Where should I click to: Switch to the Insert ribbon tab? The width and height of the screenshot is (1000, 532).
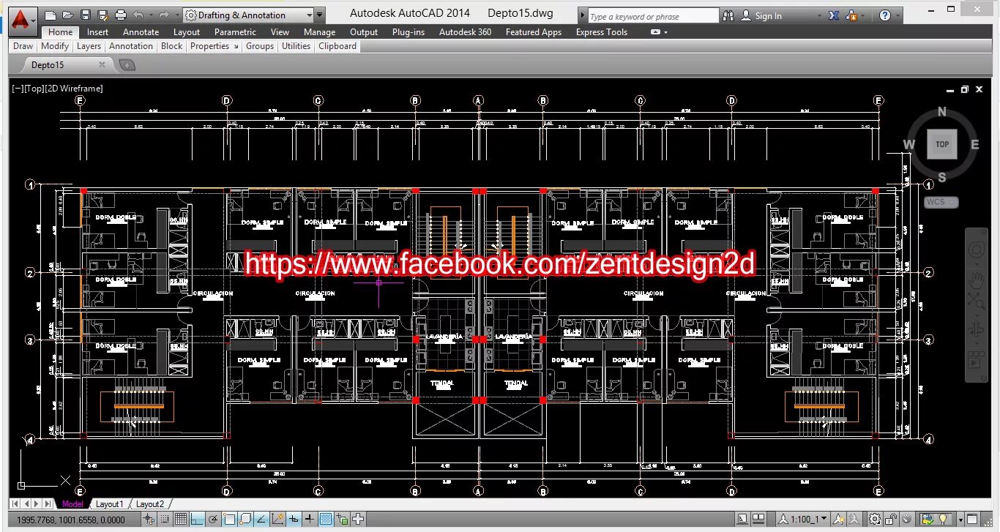(97, 32)
